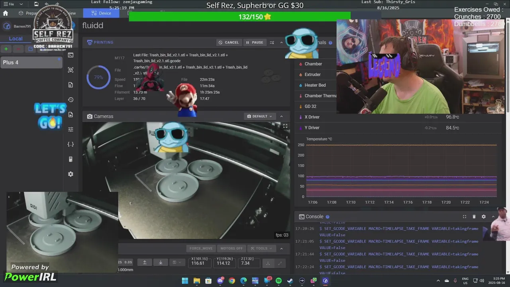Switch to the Device tab
Viewport: 510px width, 287px height.
click(x=101, y=13)
